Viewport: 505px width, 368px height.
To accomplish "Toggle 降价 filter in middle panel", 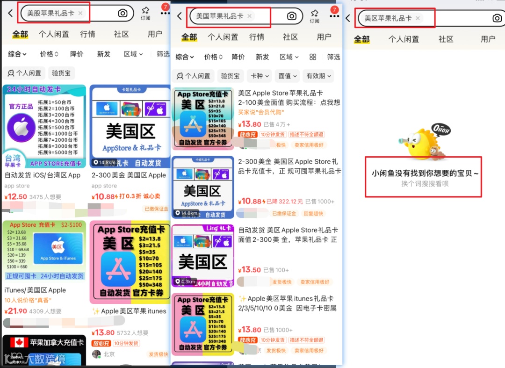I will point(238,57).
